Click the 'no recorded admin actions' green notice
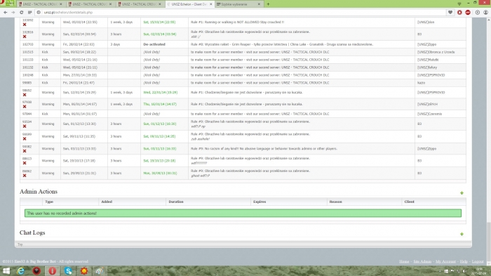The width and height of the screenshot is (491, 276). click(x=243, y=213)
